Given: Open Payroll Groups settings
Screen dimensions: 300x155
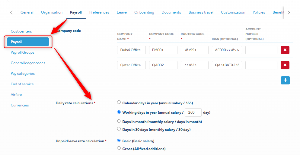Looking at the screenshot, I should [23, 52].
